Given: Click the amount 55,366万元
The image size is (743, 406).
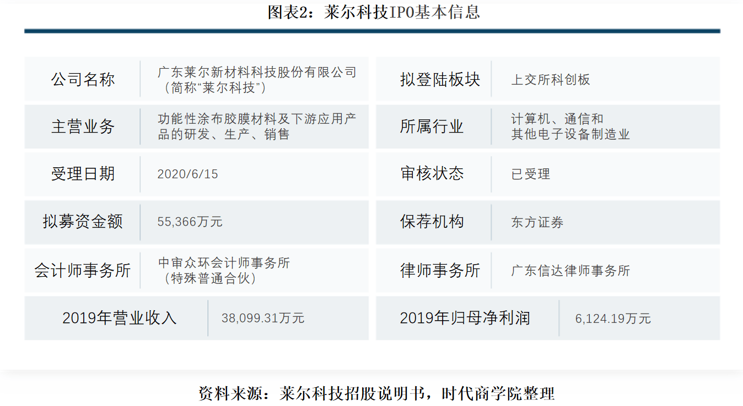Looking at the screenshot, I should point(190,222).
